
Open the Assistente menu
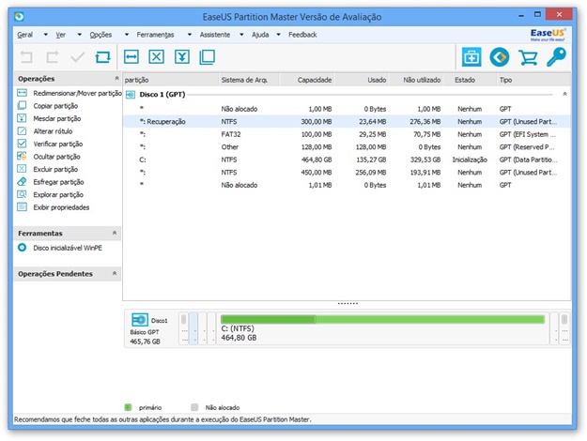coord(215,35)
